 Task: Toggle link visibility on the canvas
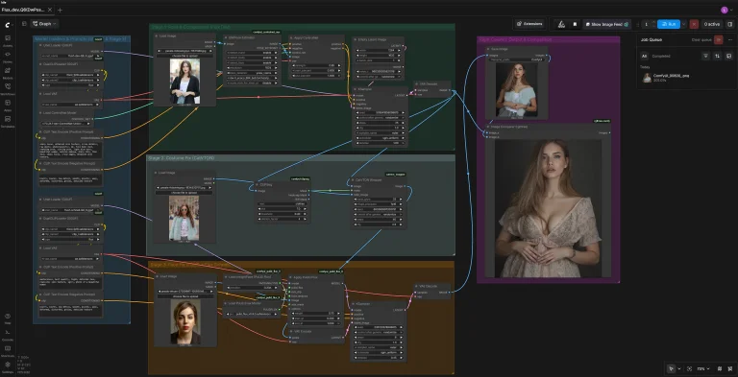tap(729, 369)
